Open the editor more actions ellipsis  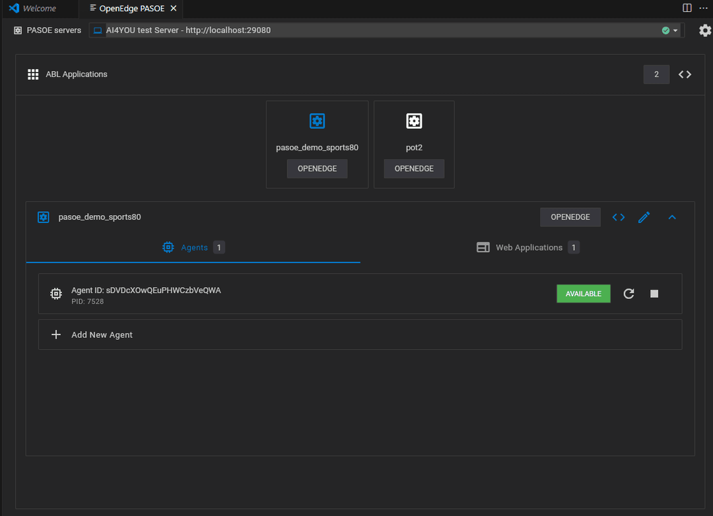(704, 8)
